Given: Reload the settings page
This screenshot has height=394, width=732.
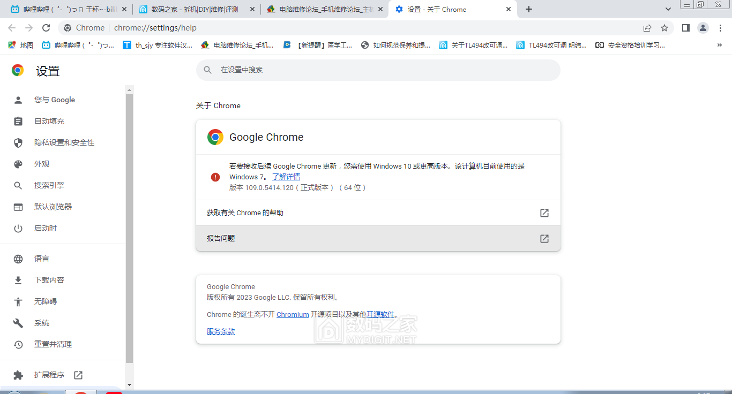Looking at the screenshot, I should 46,28.
